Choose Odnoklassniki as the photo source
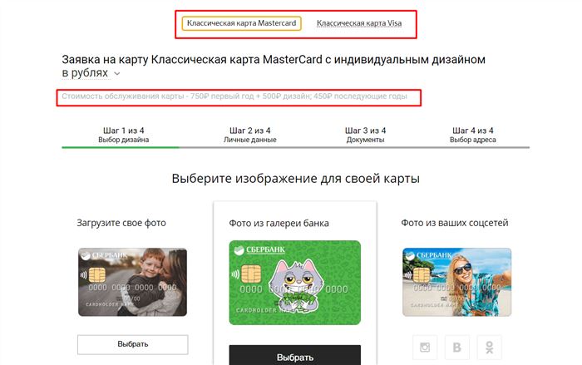This screenshot has height=365, width=582. click(x=489, y=348)
